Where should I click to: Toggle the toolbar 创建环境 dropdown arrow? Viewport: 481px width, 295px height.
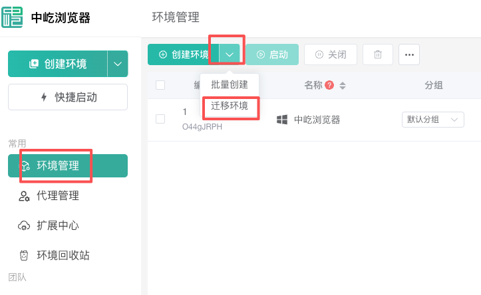pos(230,54)
